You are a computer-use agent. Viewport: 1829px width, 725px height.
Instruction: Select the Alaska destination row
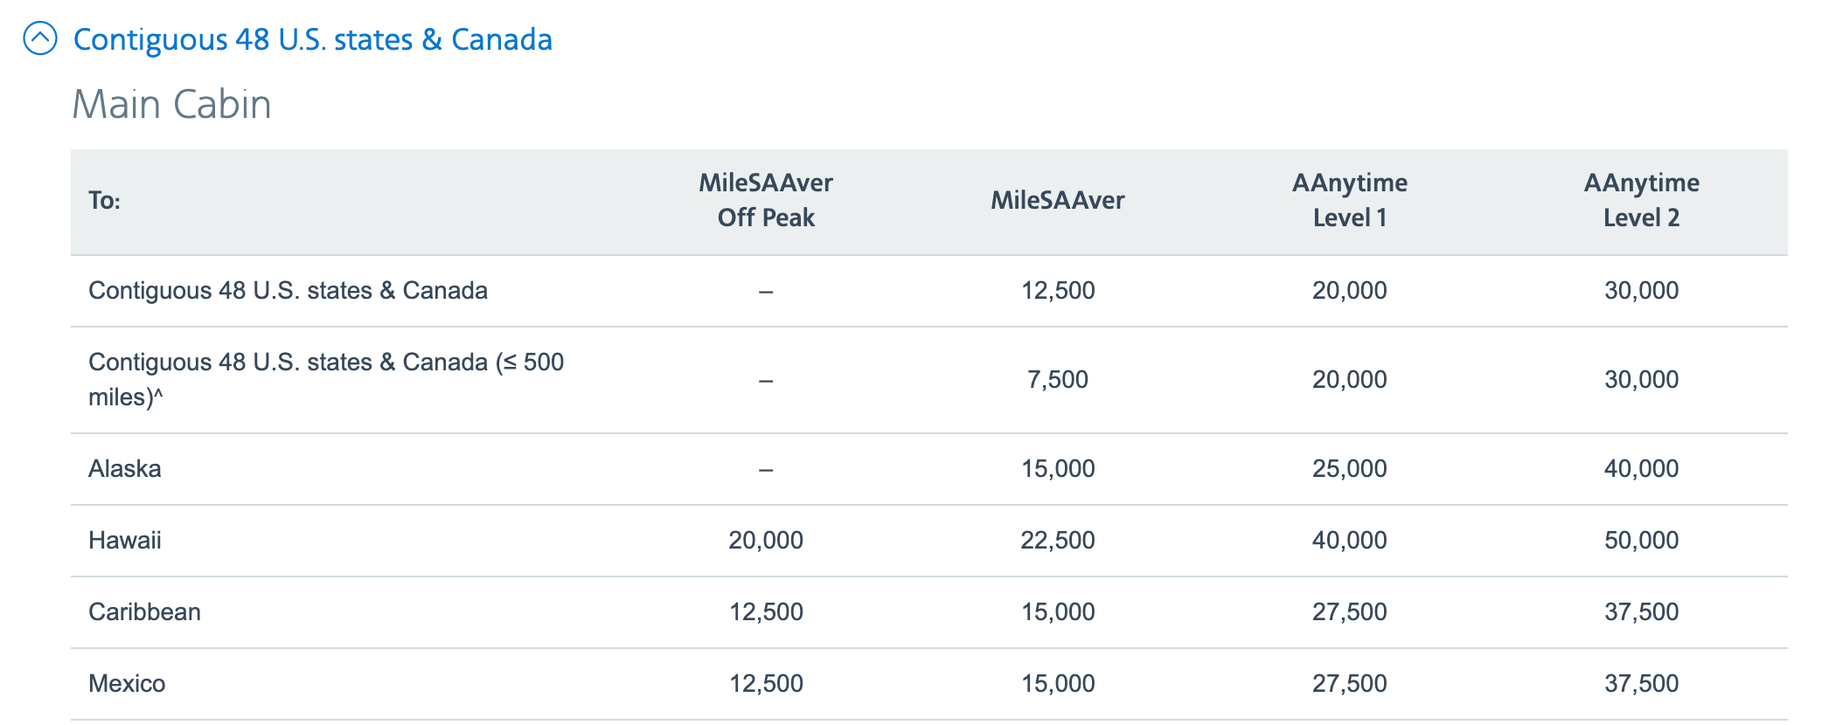pyautogui.click(x=929, y=469)
